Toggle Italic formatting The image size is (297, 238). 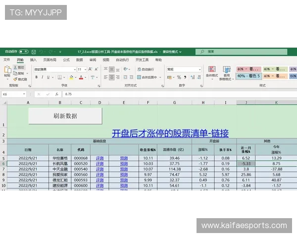[x=42, y=77]
